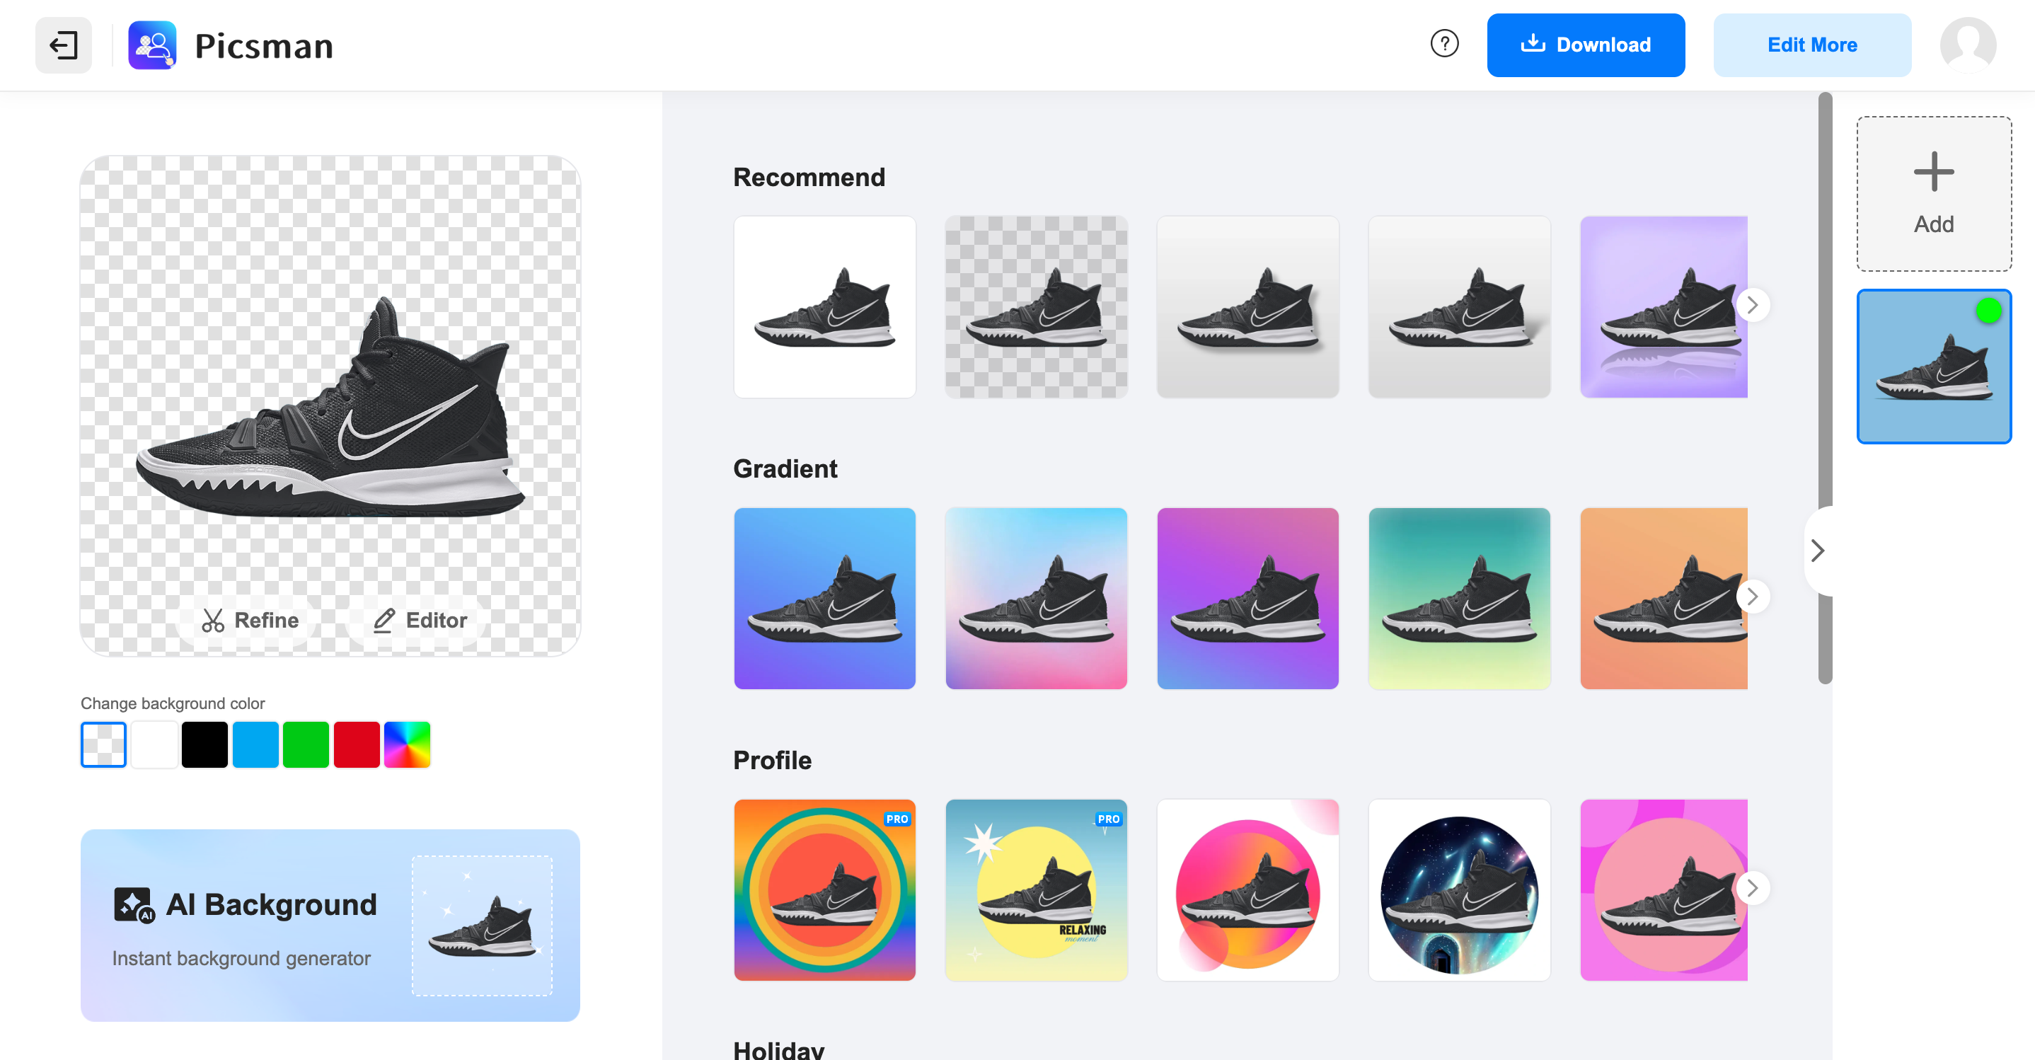
Task: Click the Download button
Action: click(1586, 45)
